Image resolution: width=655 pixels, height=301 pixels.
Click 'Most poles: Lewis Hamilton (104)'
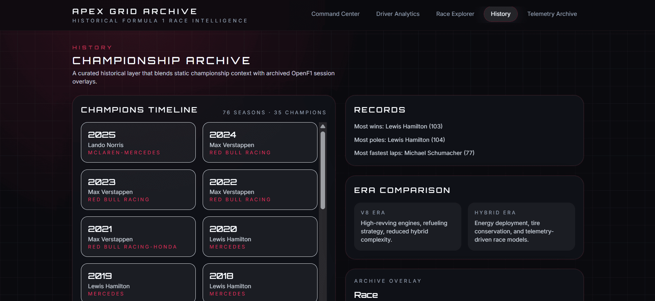coord(399,140)
